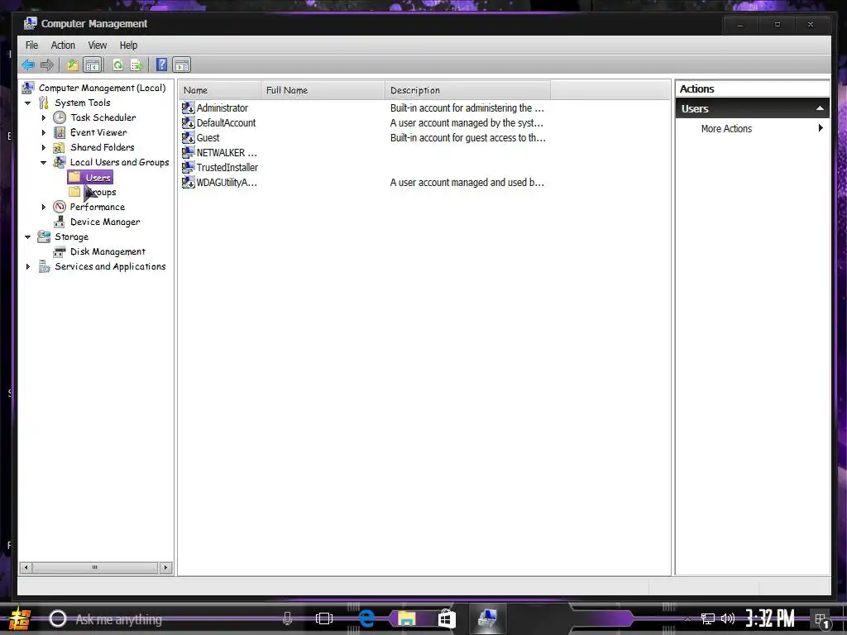847x635 pixels.
Task: Expand the Shared Folders node
Action: (44, 147)
